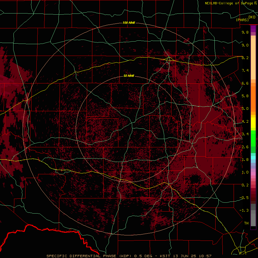Screen dimensions: 258x258
Task: Click the 13 JUN 25 date in caption
Action: [x=185, y=256]
